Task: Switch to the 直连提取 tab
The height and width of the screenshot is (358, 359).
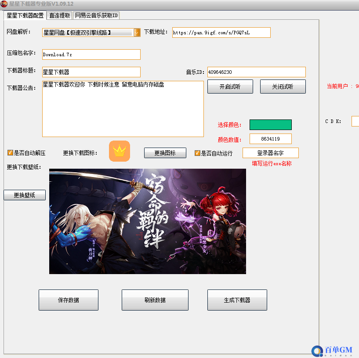Action: pos(59,15)
